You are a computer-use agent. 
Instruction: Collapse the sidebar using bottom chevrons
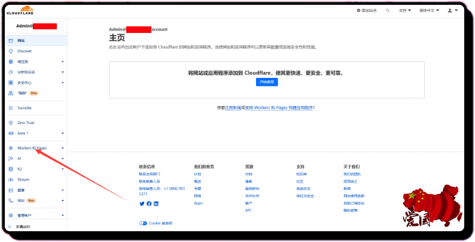tap(10, 227)
